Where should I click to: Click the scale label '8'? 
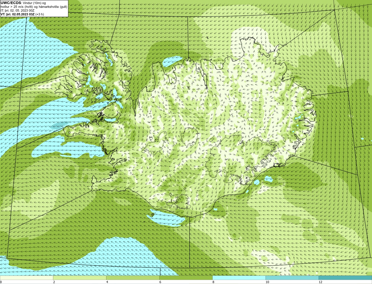213,282
